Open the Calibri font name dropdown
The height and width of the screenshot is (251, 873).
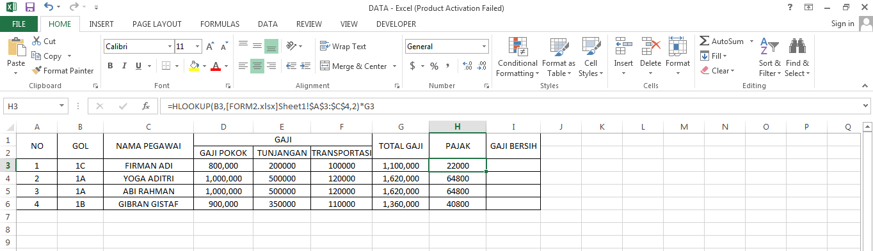170,47
